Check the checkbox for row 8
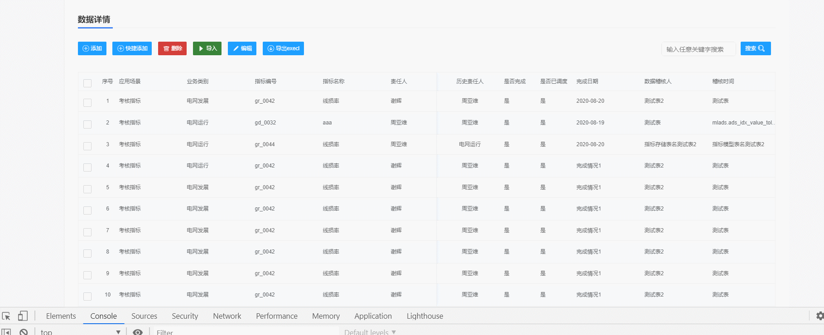Viewport: 824px width, 335px height. tap(87, 254)
